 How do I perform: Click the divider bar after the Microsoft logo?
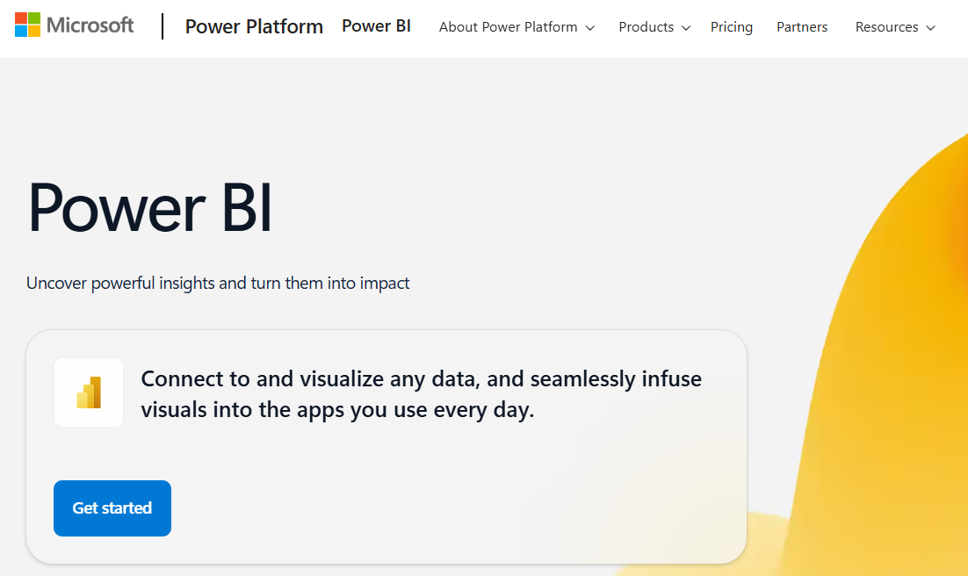click(x=162, y=25)
